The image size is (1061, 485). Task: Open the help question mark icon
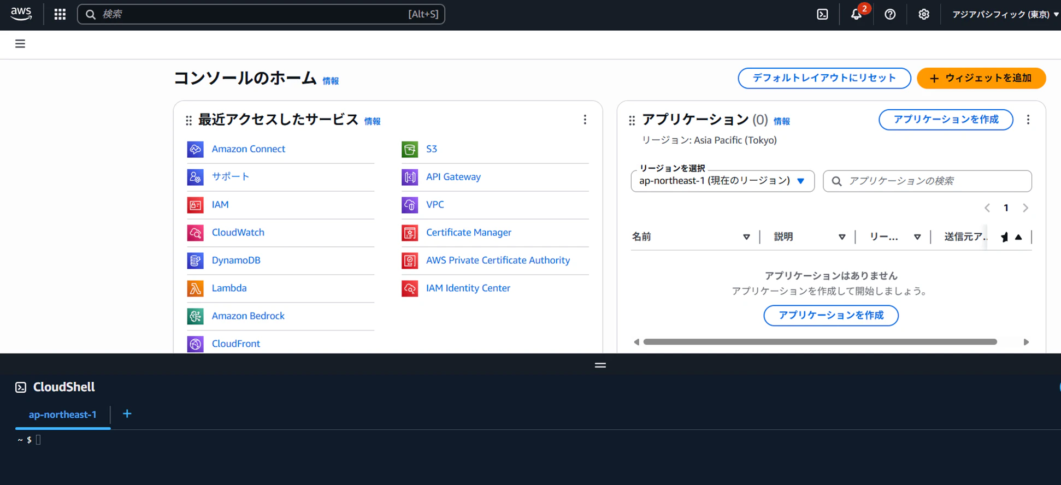tap(890, 14)
